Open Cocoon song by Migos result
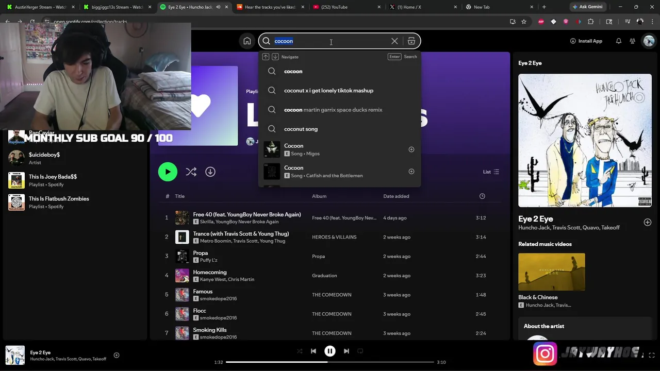This screenshot has height=371, width=660. point(339,149)
